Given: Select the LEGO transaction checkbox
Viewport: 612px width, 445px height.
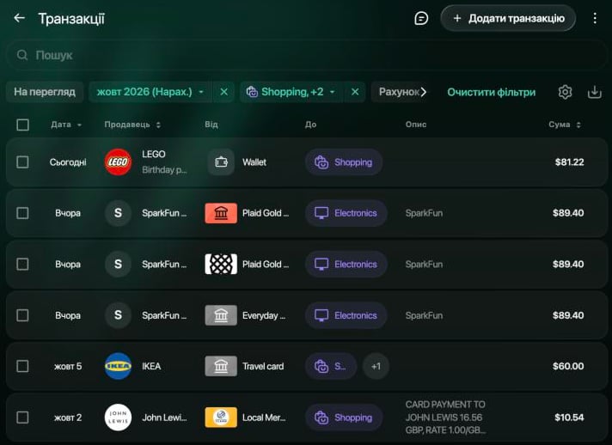Looking at the screenshot, I should pyautogui.click(x=22, y=162).
